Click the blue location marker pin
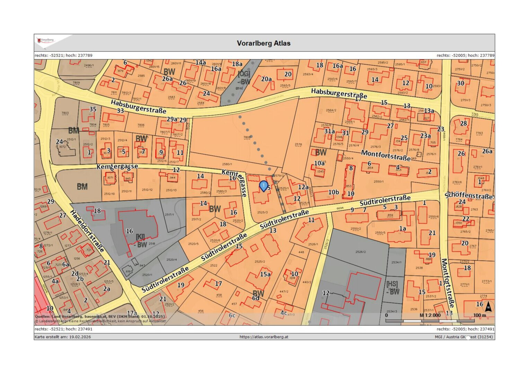Image resolution: width=529 pixels, height=374 pixels. click(x=264, y=186)
